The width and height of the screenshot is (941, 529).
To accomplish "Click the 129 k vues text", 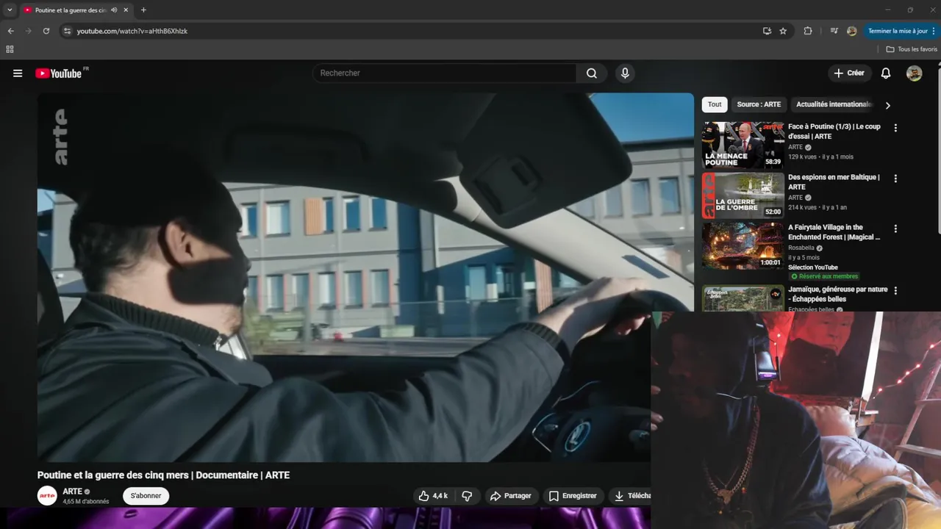I will tap(802, 157).
